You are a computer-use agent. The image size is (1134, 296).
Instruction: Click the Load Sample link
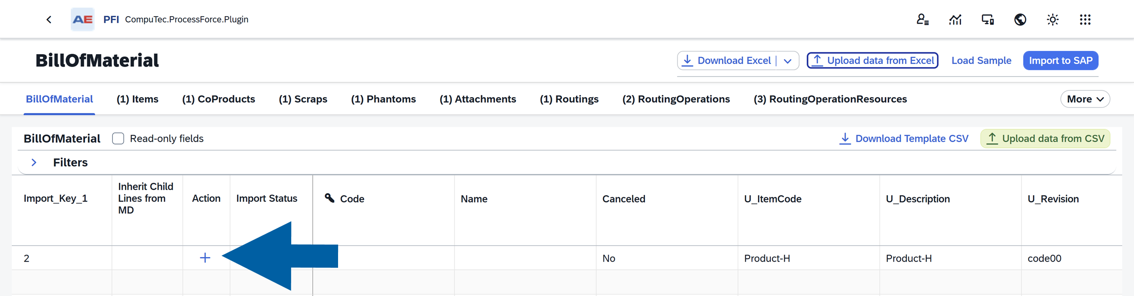click(x=981, y=61)
